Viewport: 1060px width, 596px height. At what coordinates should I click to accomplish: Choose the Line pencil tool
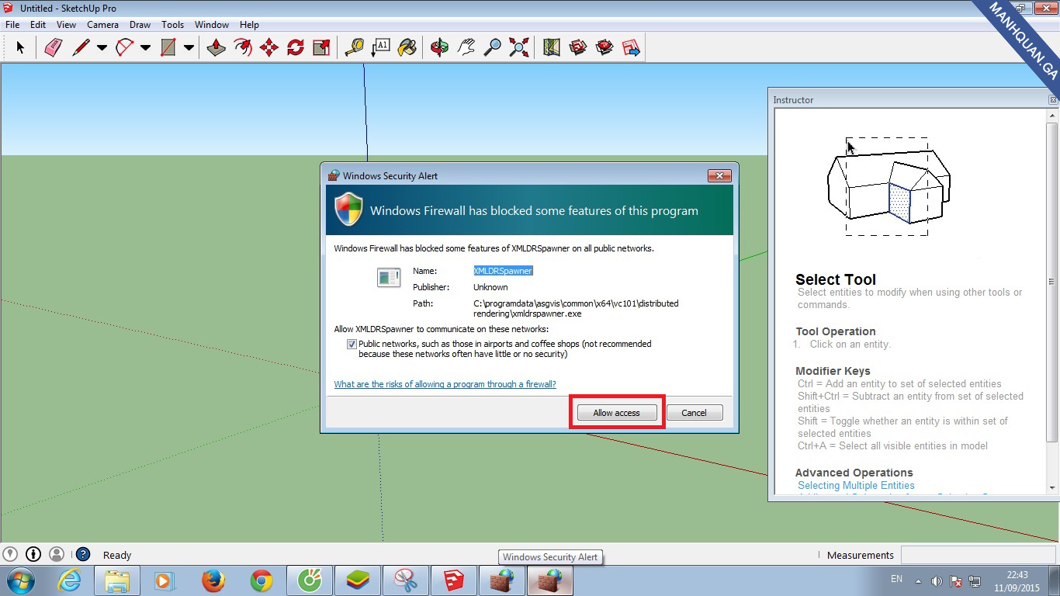tap(81, 48)
